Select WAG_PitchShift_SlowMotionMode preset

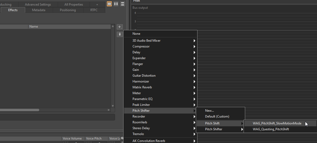point(277,123)
